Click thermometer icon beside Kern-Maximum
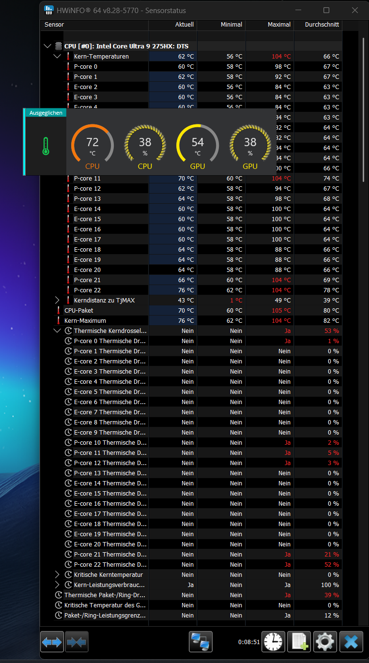This screenshot has height=663, width=369. (59, 321)
